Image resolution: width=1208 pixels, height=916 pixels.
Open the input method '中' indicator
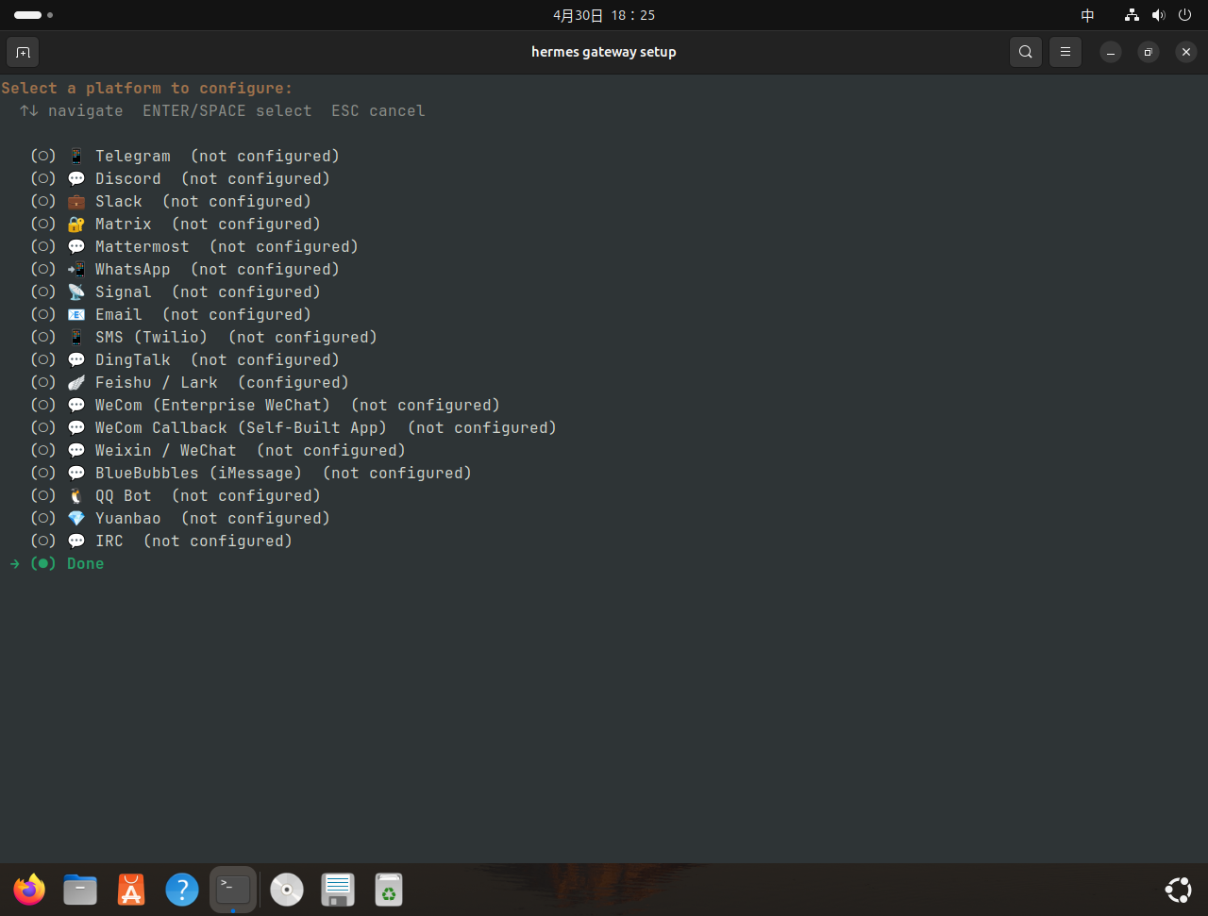(x=1088, y=15)
